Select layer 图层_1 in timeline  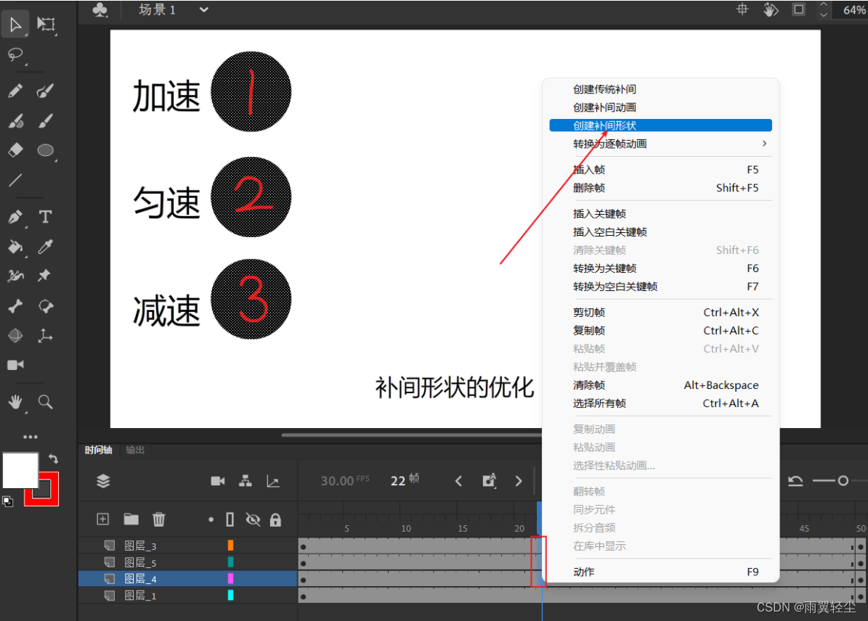(141, 596)
